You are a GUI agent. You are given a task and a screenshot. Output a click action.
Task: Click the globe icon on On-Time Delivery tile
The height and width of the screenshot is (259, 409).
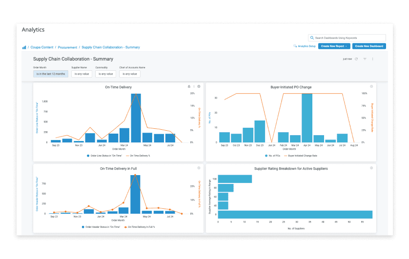click(x=199, y=86)
